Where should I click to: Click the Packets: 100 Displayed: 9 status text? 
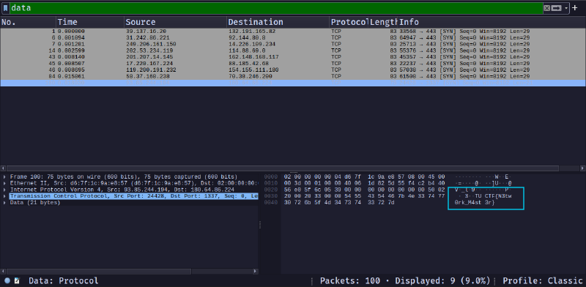(405, 280)
